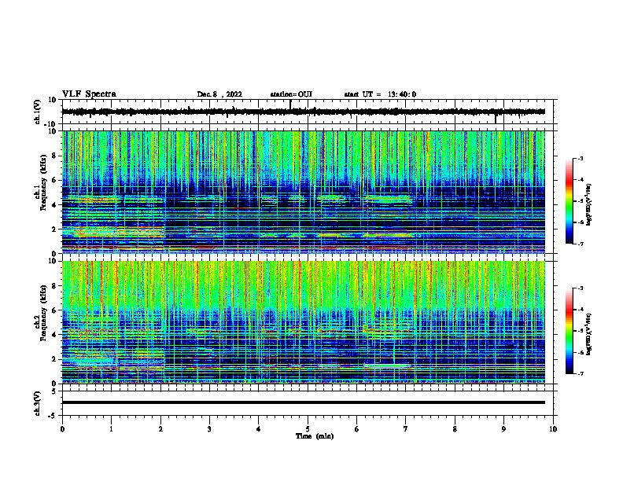Click the 6 kHz tick of ch.2 spectrogram
The width and height of the screenshot is (623, 481).
pyautogui.click(x=54, y=310)
